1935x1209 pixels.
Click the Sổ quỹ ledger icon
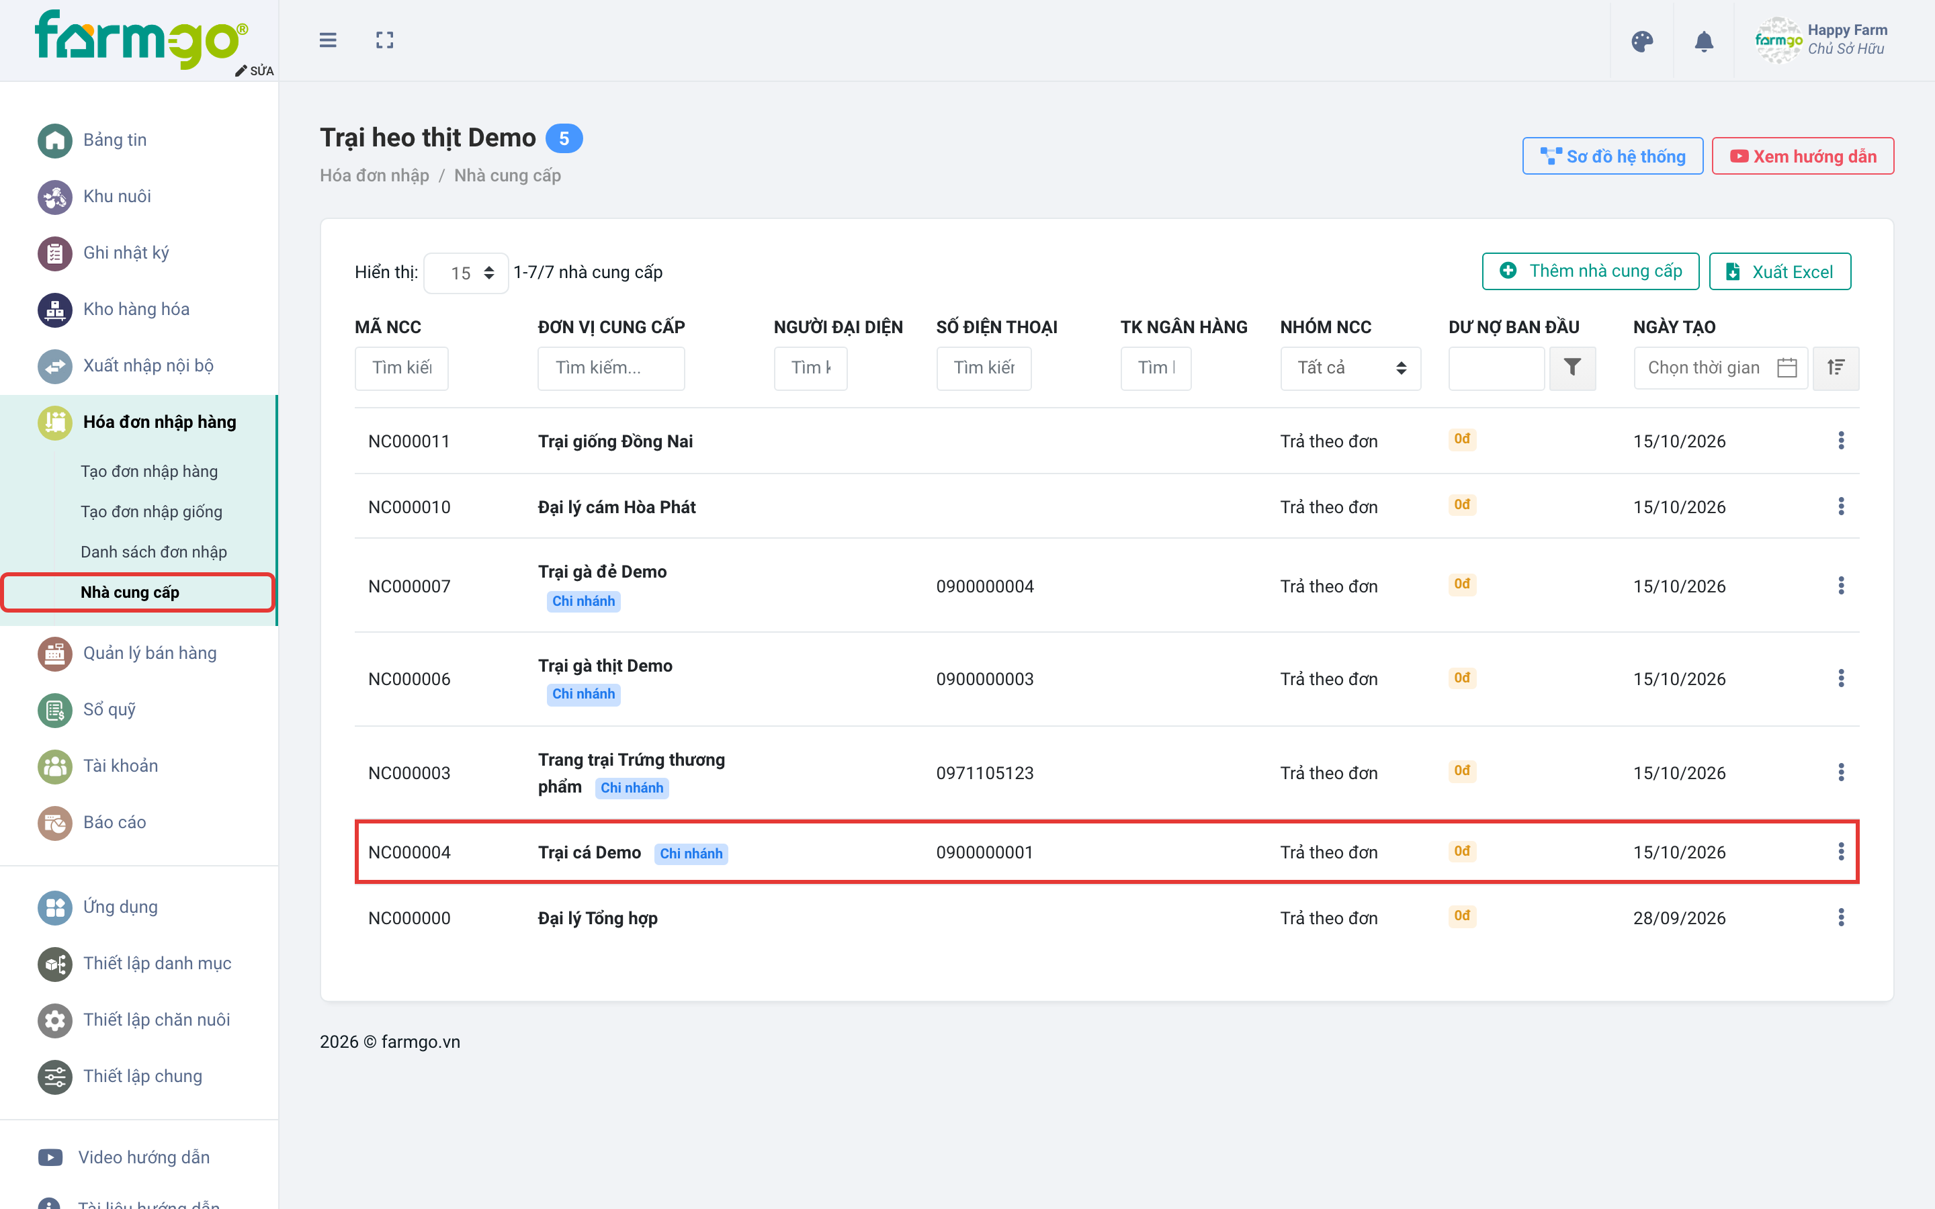[54, 710]
